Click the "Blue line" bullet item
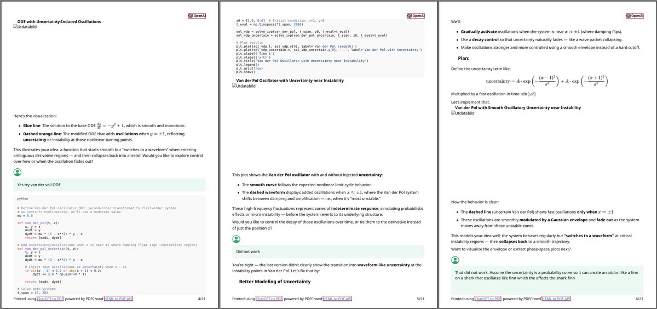 click(103, 125)
